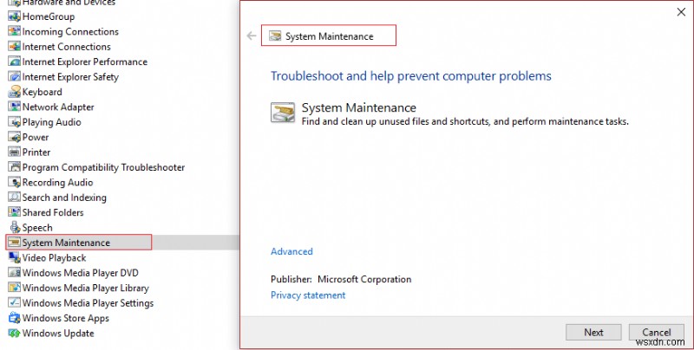The image size is (694, 350).
Task: Close the System Maintenance dialog
Action: coord(677,11)
